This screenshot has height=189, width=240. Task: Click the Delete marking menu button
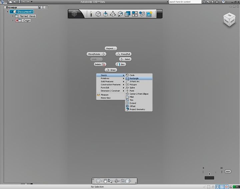pos(100,64)
